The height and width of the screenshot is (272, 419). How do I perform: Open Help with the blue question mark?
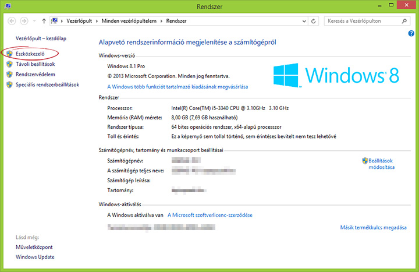point(411,34)
